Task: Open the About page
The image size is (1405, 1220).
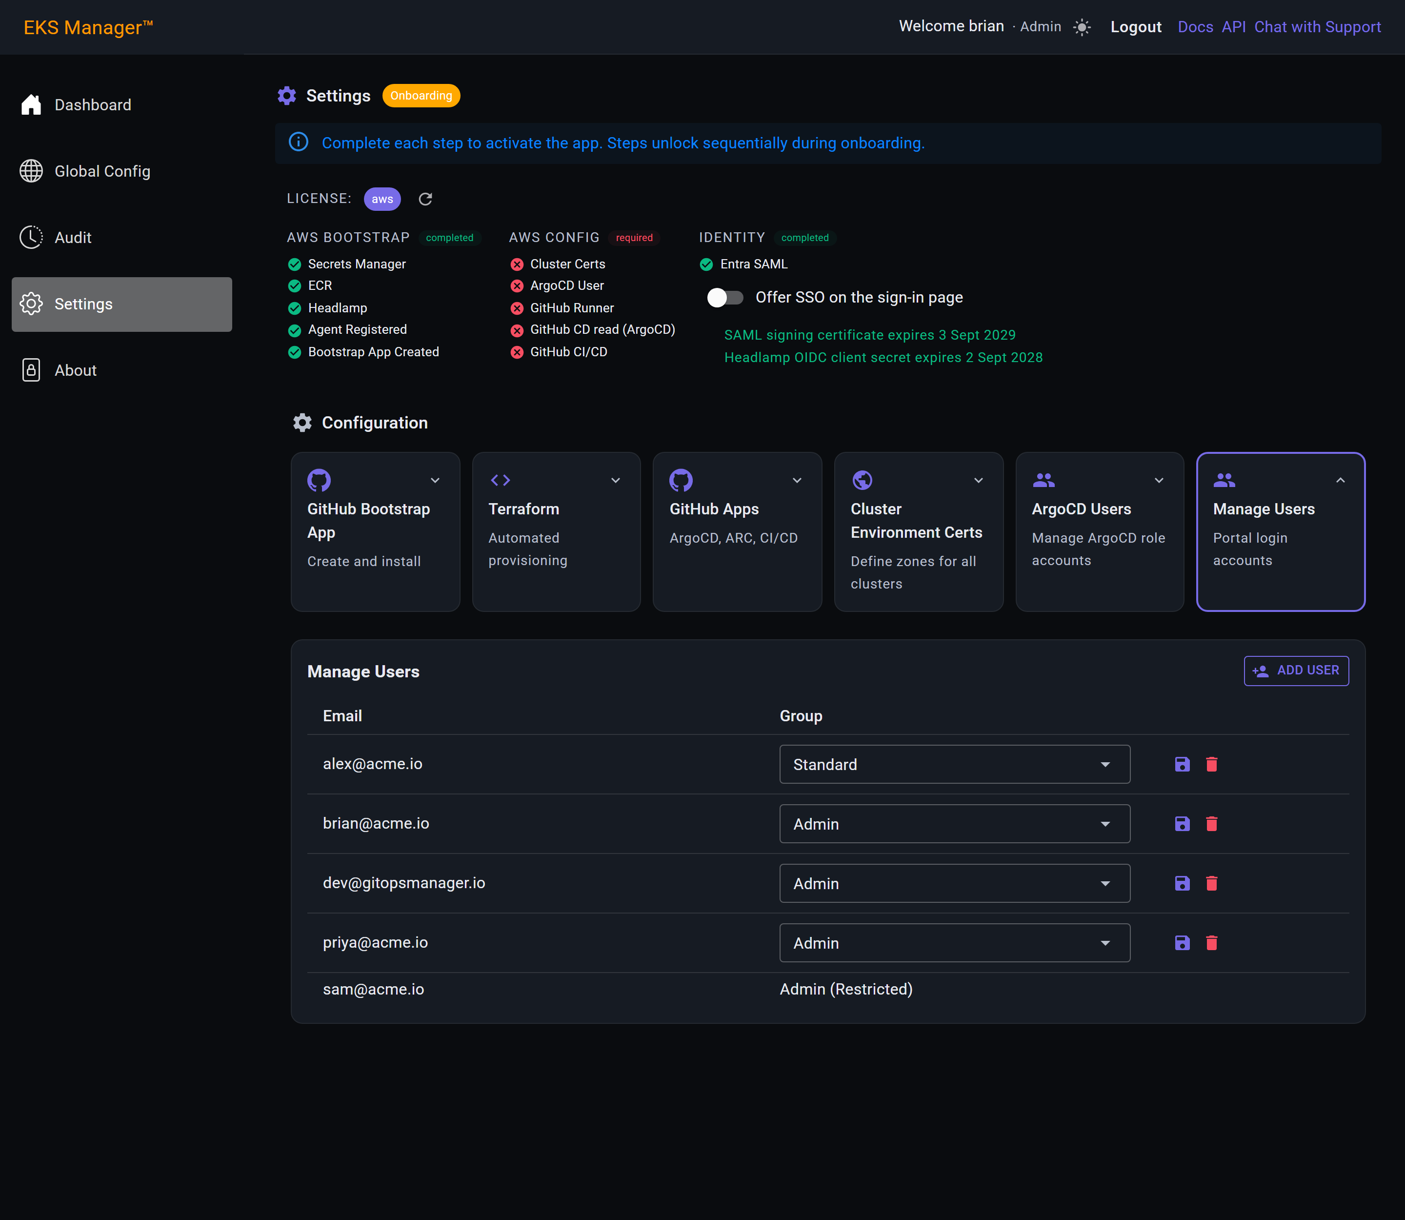Action: (x=122, y=370)
